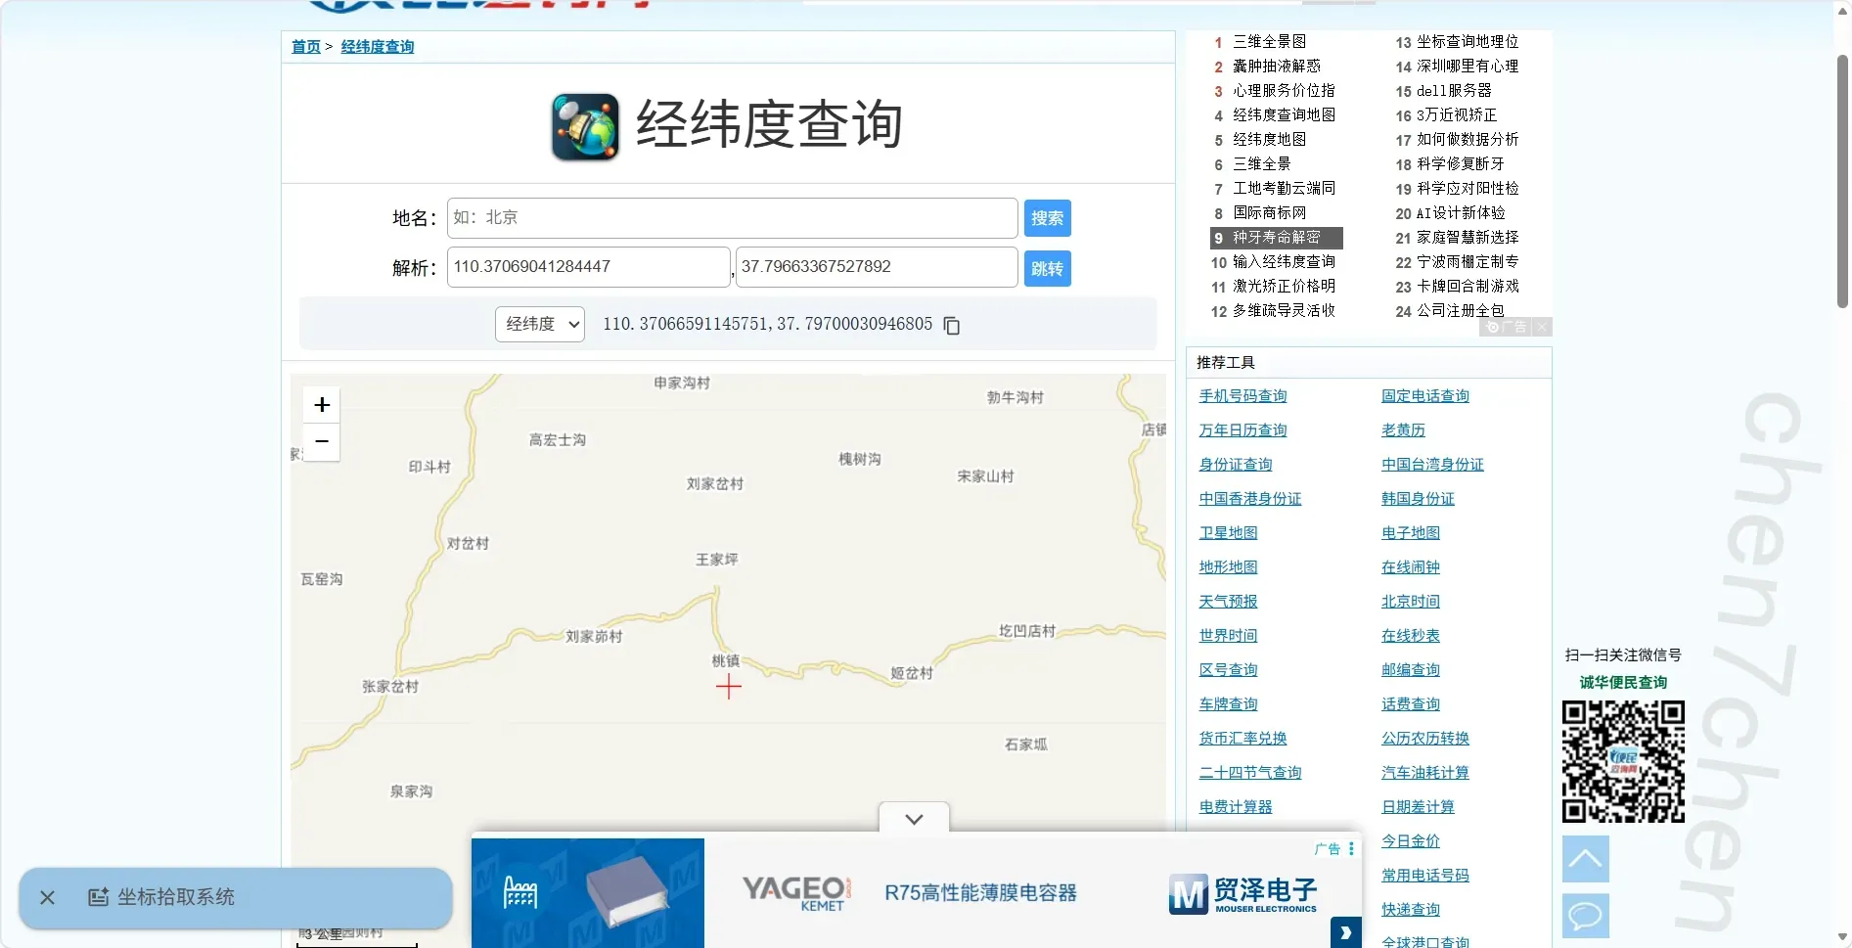Open the 二十四节气查询 link

click(1250, 773)
